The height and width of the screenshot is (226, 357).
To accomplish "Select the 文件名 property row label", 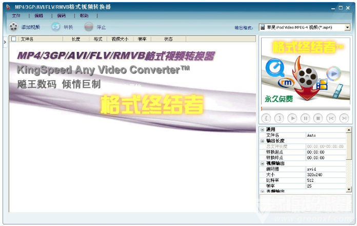I will [x=272, y=135].
